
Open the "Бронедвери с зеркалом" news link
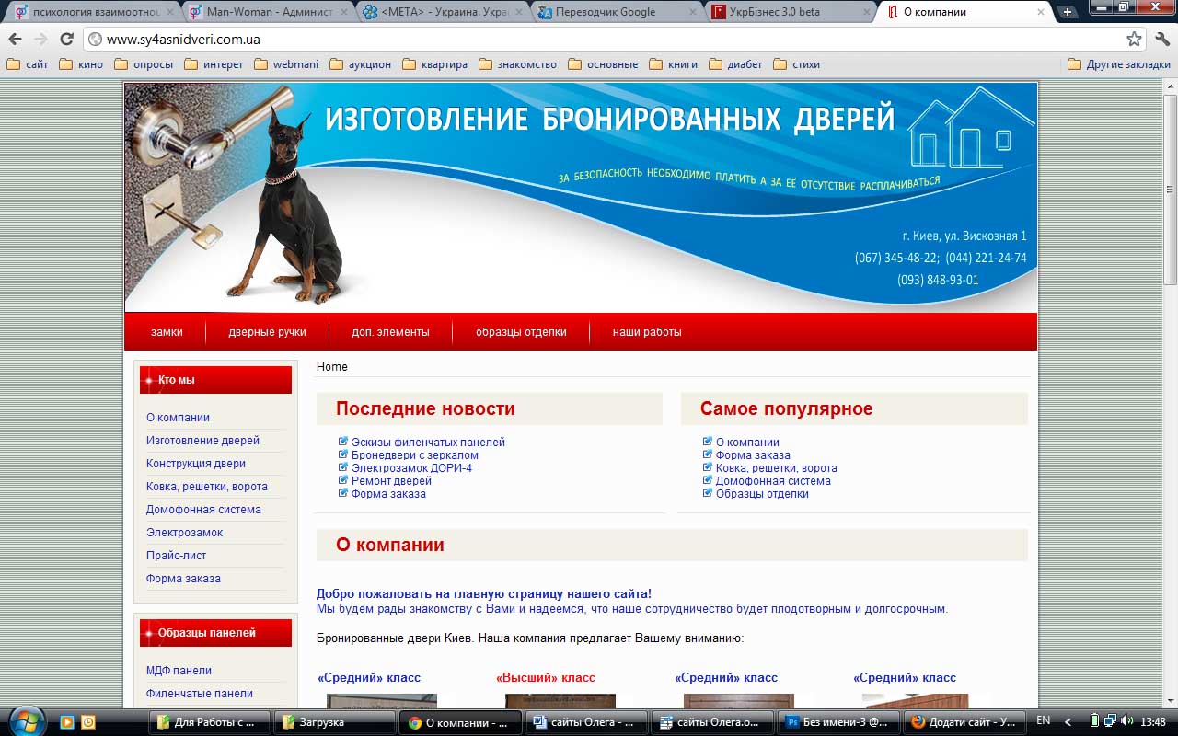pyautogui.click(x=416, y=454)
